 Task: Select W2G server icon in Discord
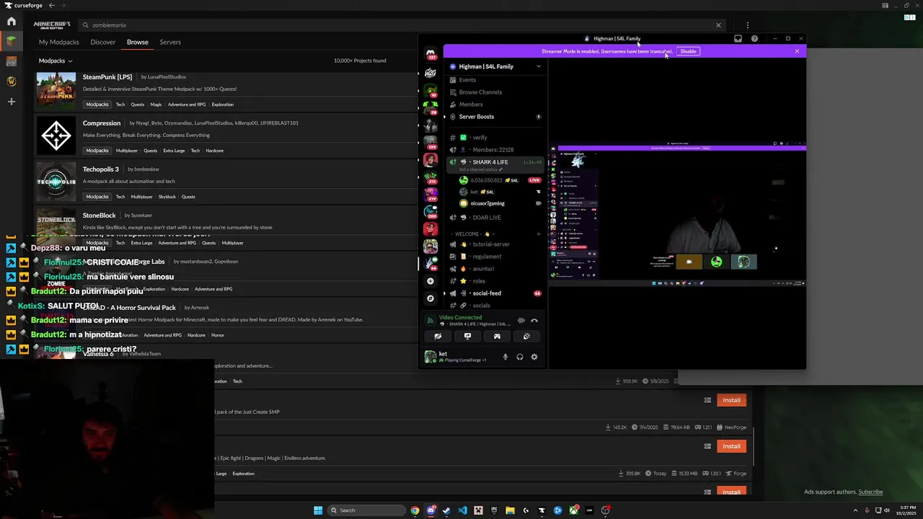[430, 73]
